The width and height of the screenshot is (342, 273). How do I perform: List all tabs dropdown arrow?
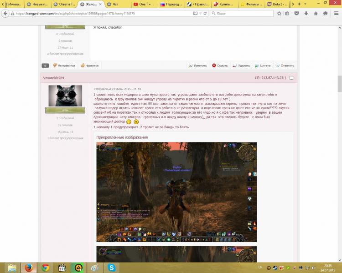(x=305, y=4)
